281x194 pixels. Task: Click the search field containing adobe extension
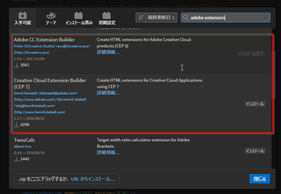coord(226,18)
